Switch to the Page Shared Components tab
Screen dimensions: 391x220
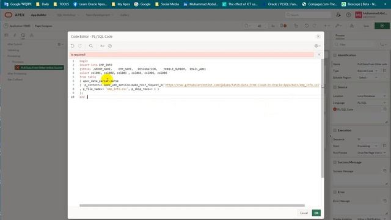(32, 35)
